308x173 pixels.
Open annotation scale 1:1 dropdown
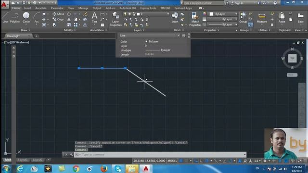click(x=257, y=161)
